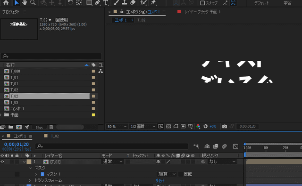This screenshot has width=302, height=186.
Task: Hide the T_02 layer with the eye
Action: [2, 162]
